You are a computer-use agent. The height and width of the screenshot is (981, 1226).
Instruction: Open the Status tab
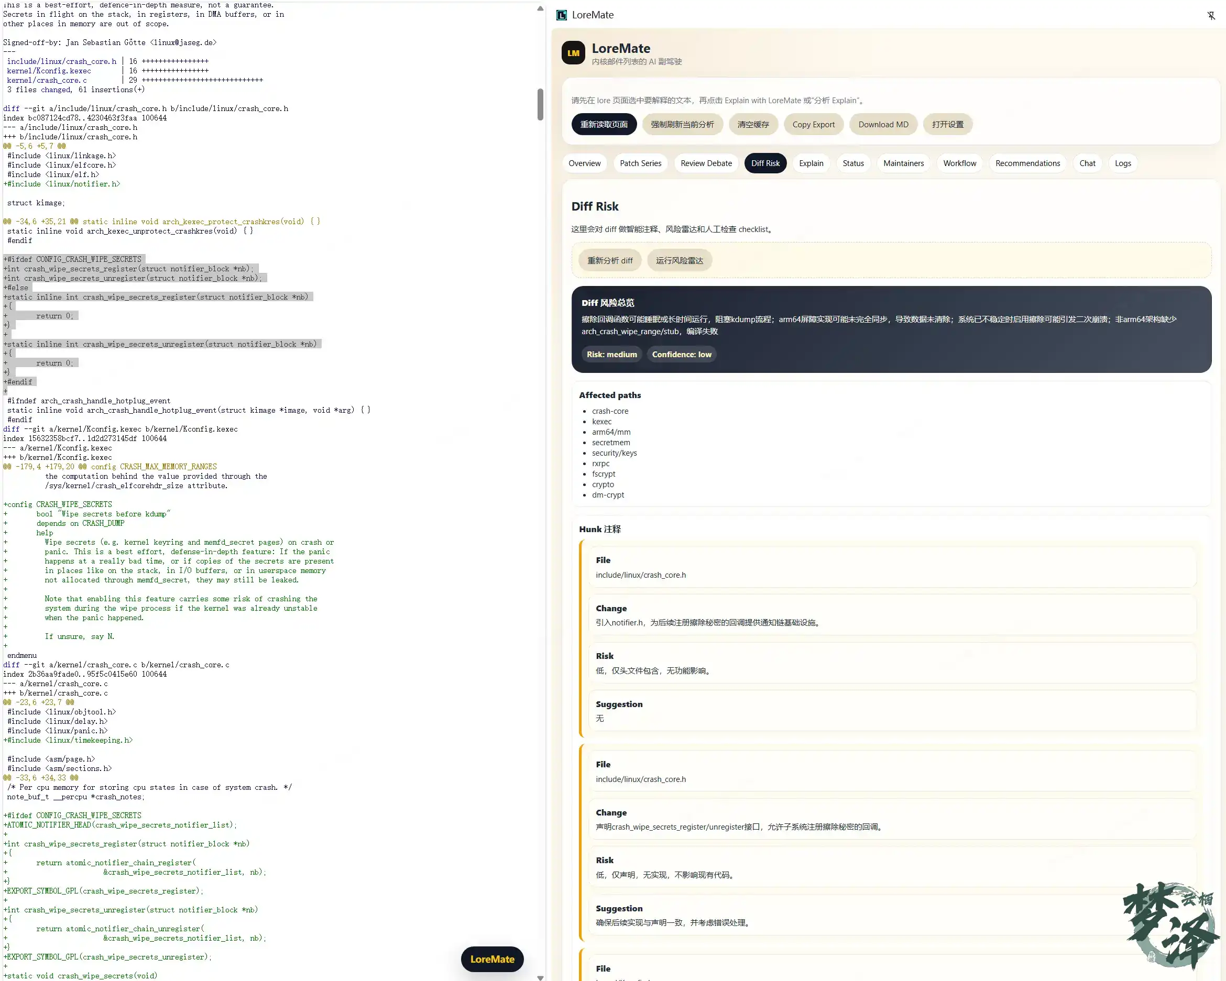[853, 163]
